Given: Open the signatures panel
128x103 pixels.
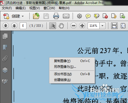Looking at the screenshot, I should click(x=5, y=81).
